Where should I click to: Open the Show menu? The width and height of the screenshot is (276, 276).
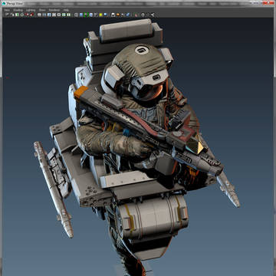42,10
